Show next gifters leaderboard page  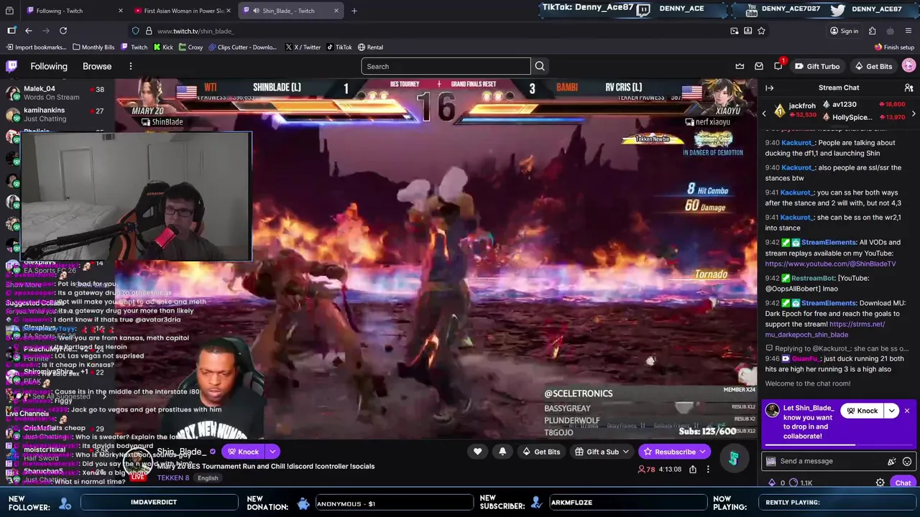click(x=914, y=113)
